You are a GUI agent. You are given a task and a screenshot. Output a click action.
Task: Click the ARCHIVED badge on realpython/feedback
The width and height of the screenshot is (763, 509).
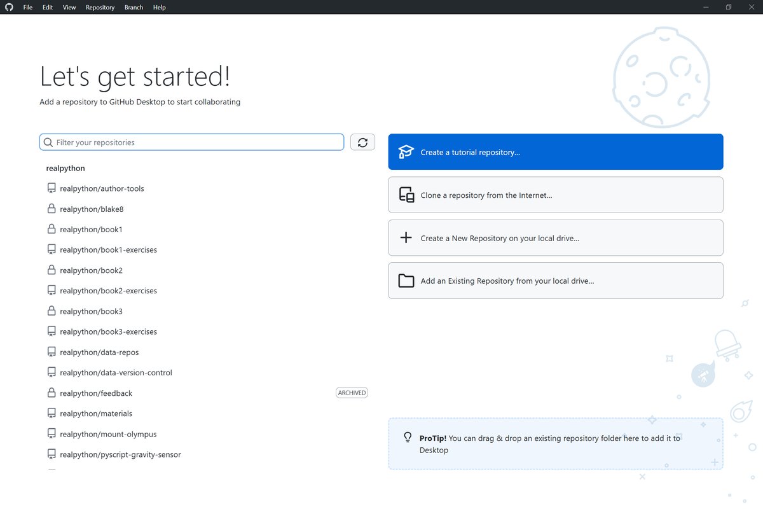(352, 393)
